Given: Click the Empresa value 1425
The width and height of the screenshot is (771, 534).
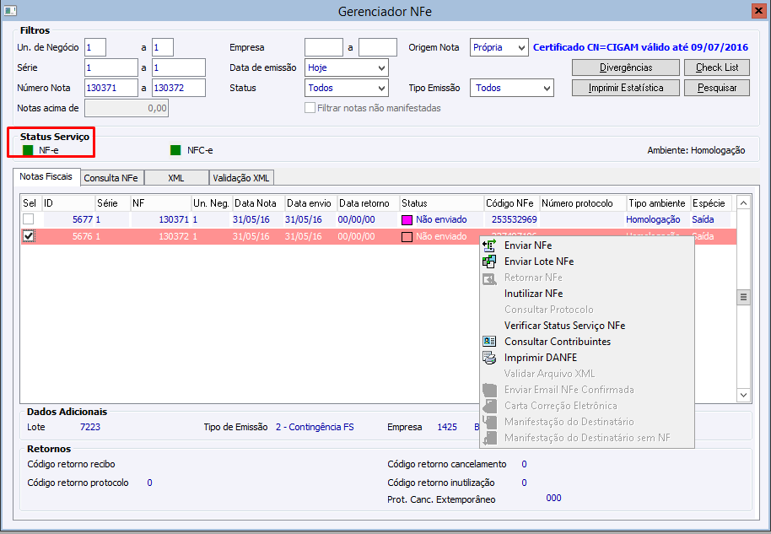Looking at the screenshot, I should click(x=447, y=427).
